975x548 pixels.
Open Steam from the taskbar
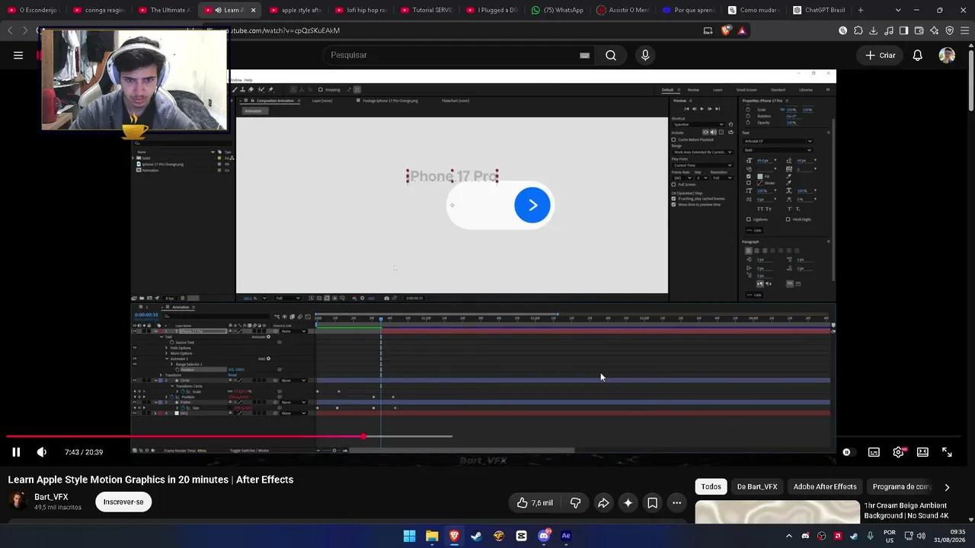pyautogui.click(x=476, y=536)
